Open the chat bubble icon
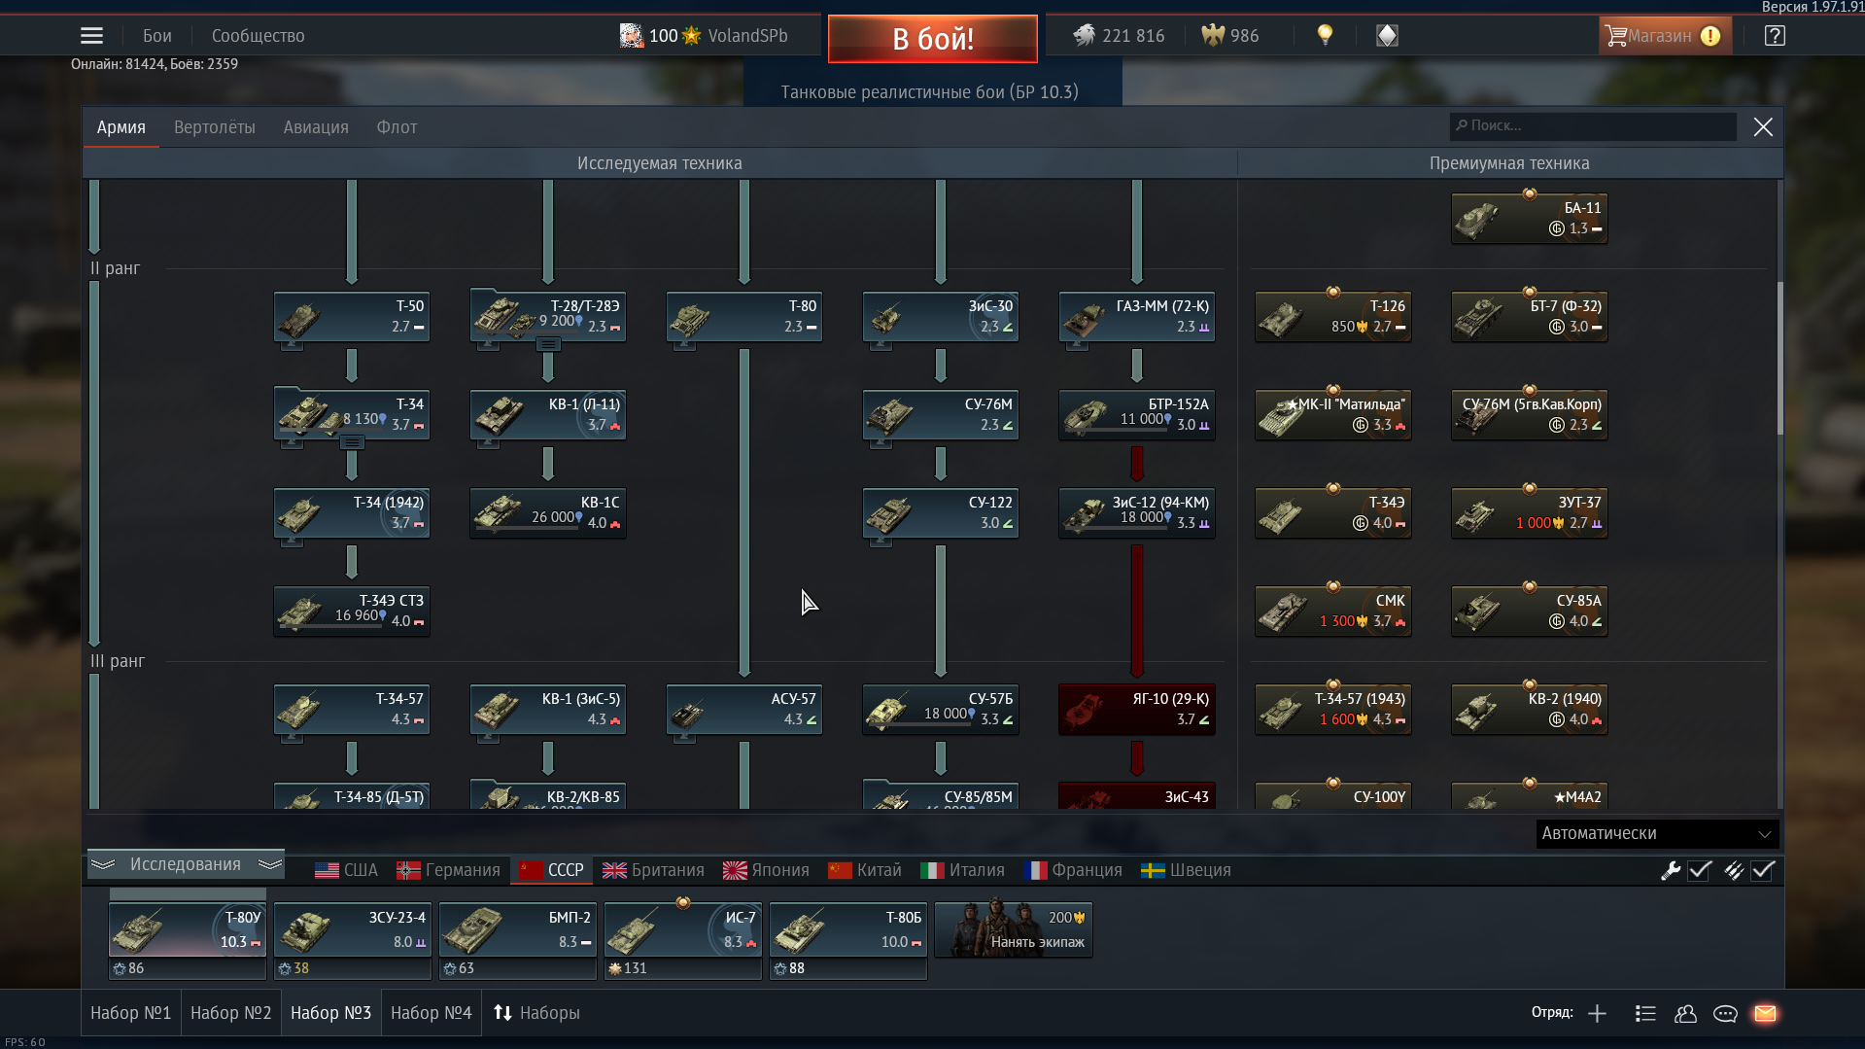The width and height of the screenshot is (1865, 1049). (x=1725, y=1013)
